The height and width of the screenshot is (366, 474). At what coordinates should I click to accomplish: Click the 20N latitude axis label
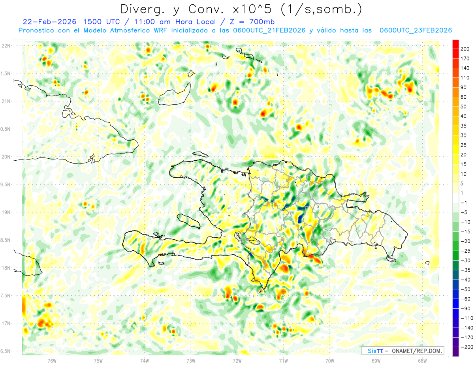coord(6,157)
